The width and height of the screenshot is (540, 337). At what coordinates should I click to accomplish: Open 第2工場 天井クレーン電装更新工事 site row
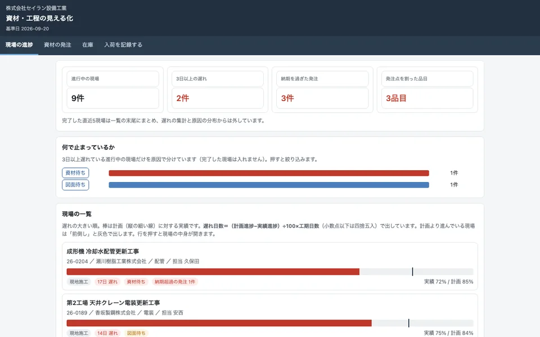269,316
